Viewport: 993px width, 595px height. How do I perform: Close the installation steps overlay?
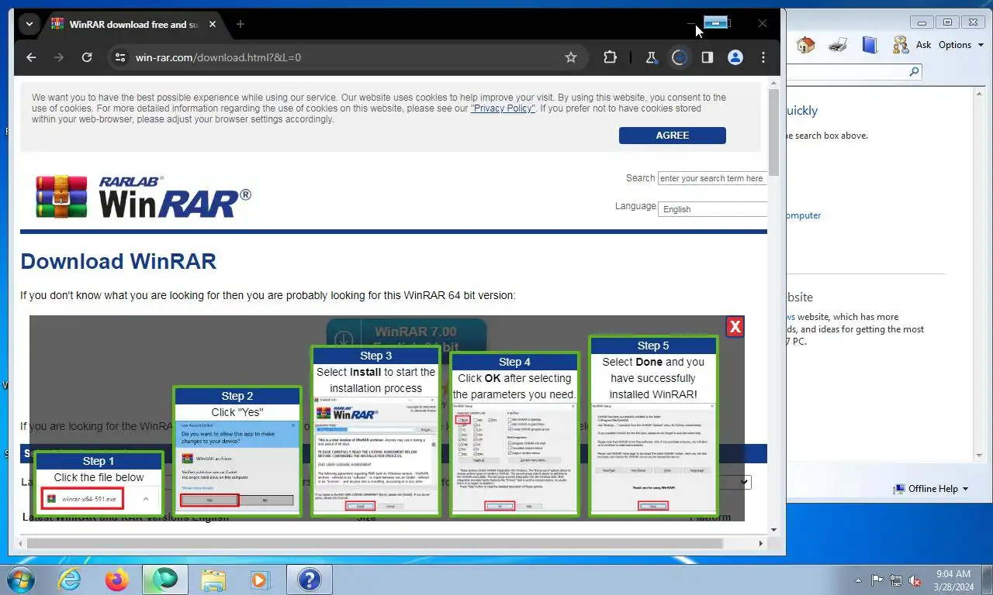[x=735, y=327]
